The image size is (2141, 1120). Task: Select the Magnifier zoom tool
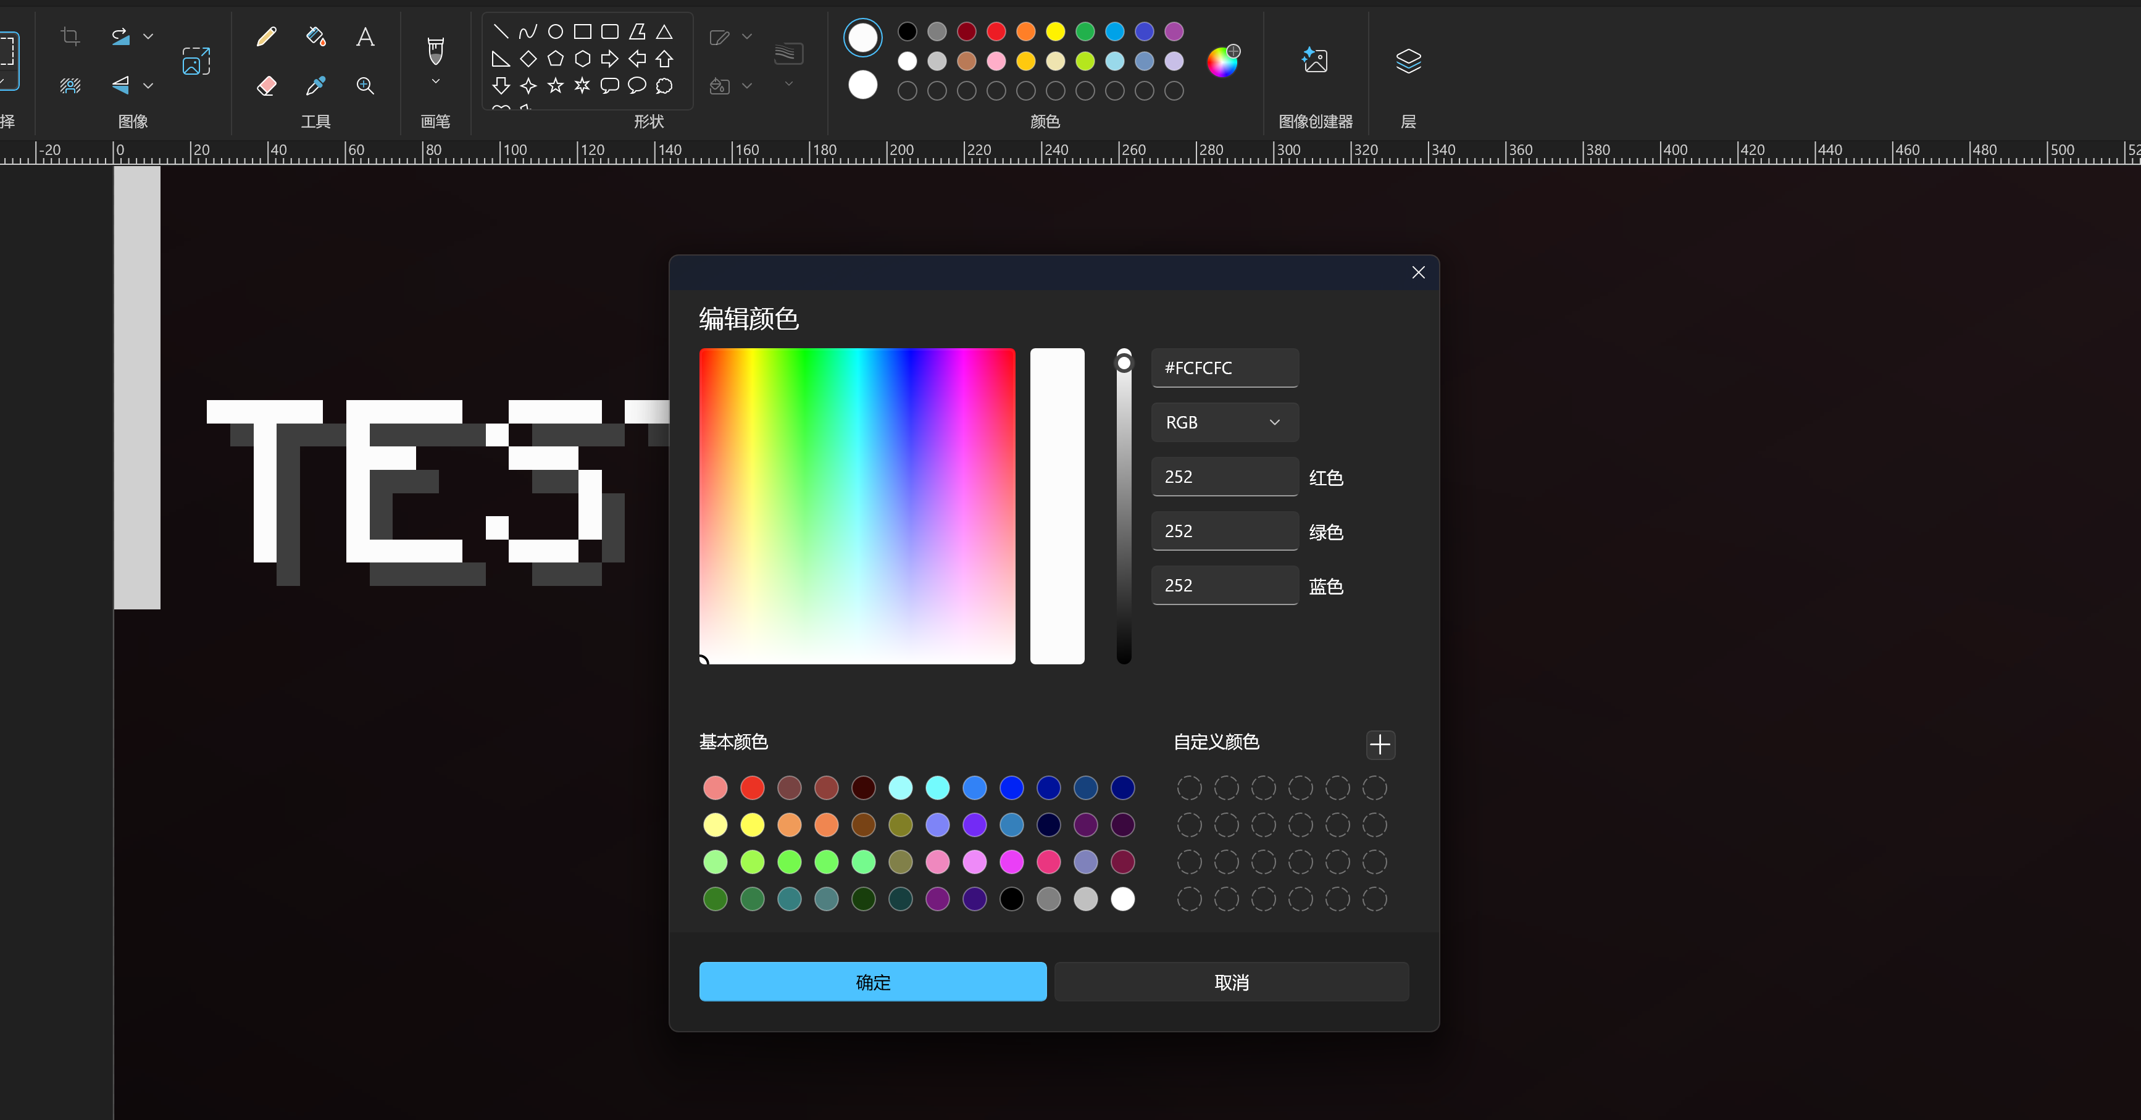(x=365, y=86)
